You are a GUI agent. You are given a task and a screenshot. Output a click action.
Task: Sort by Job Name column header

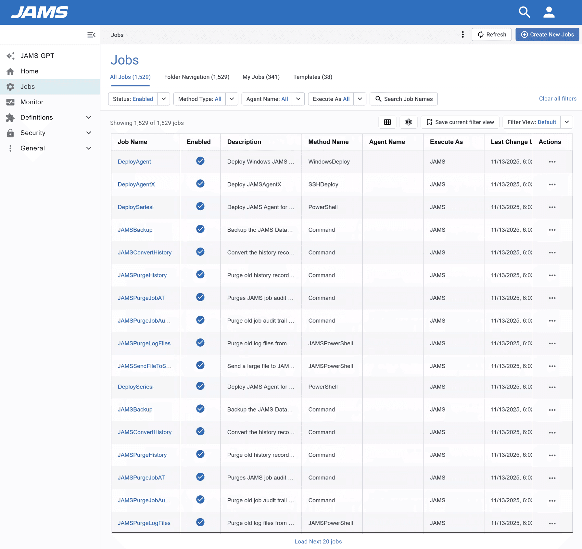pos(133,142)
